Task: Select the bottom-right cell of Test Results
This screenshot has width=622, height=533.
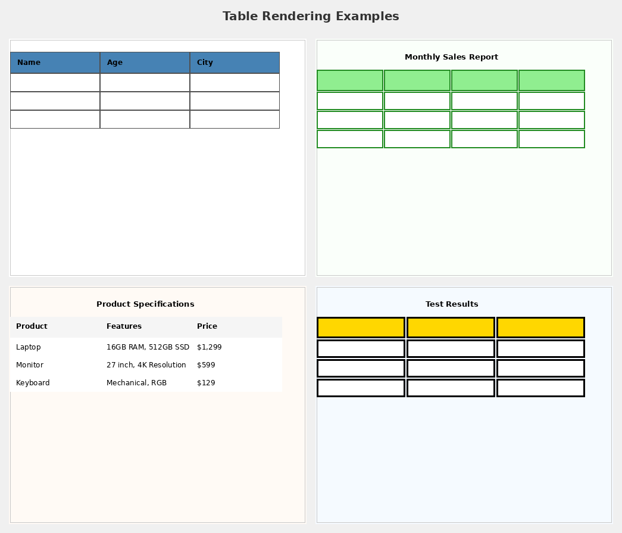Action: (x=540, y=388)
